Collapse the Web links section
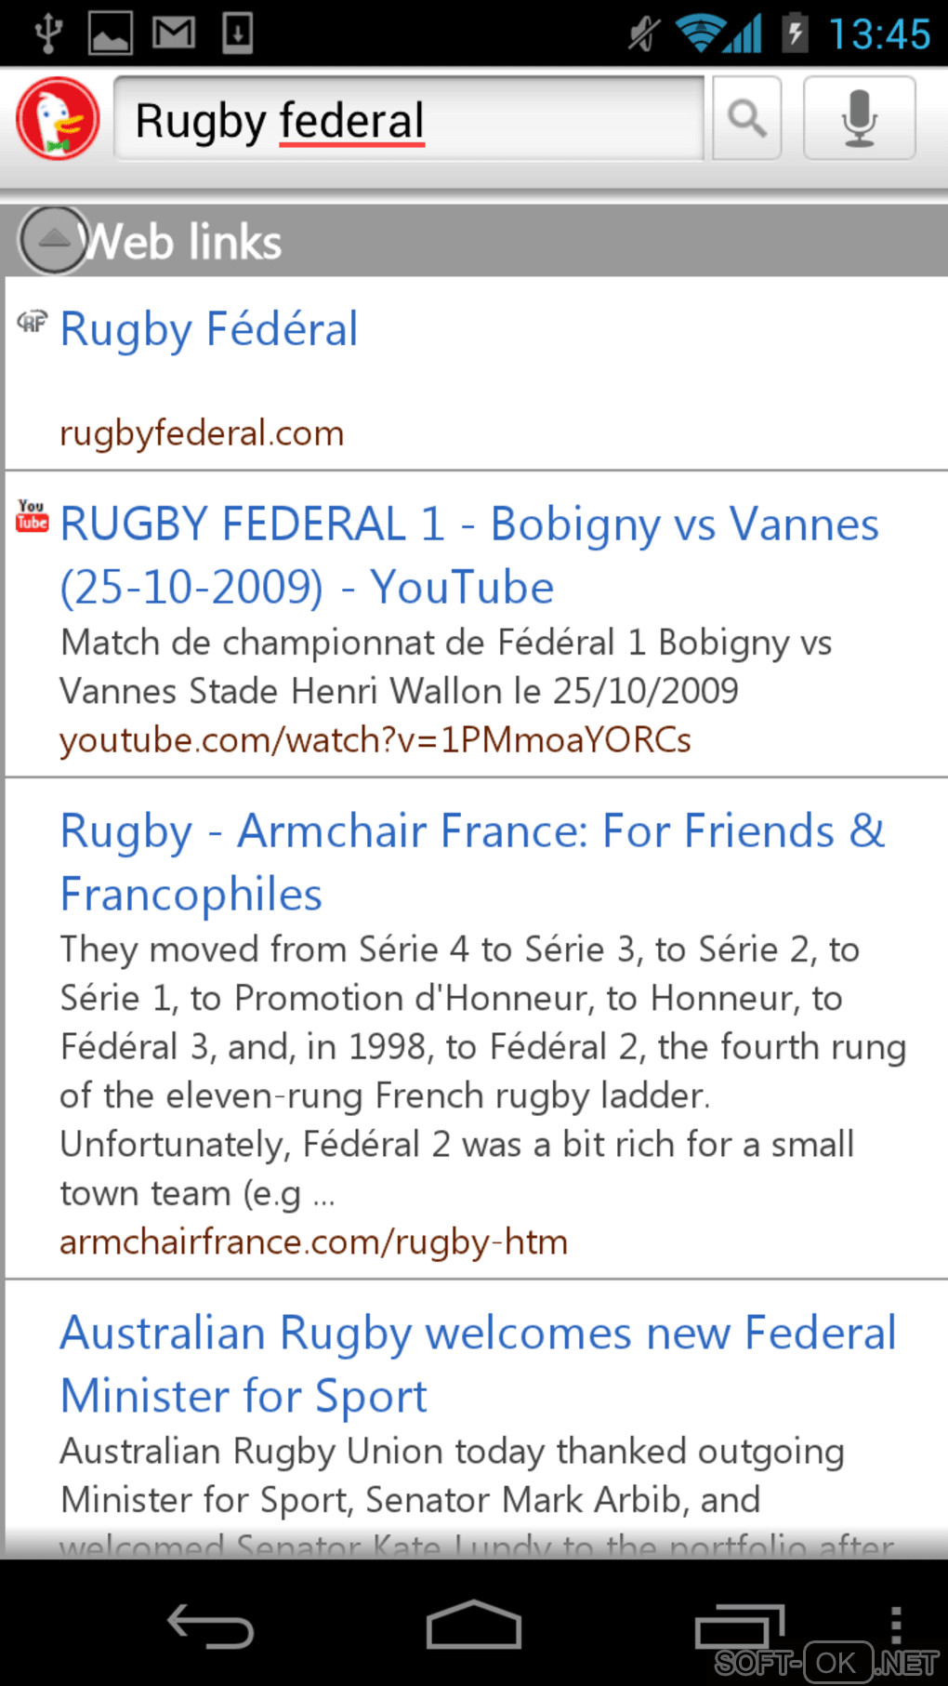 click(x=54, y=240)
